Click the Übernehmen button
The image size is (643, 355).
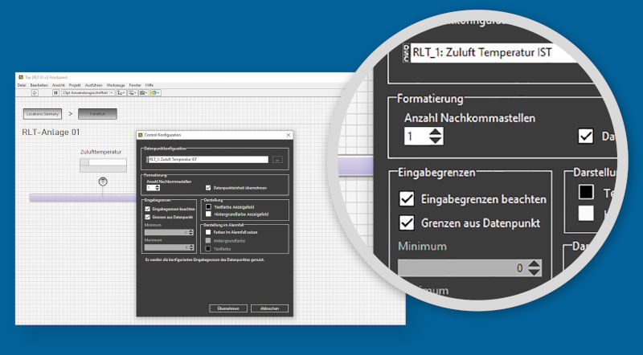[x=227, y=308]
